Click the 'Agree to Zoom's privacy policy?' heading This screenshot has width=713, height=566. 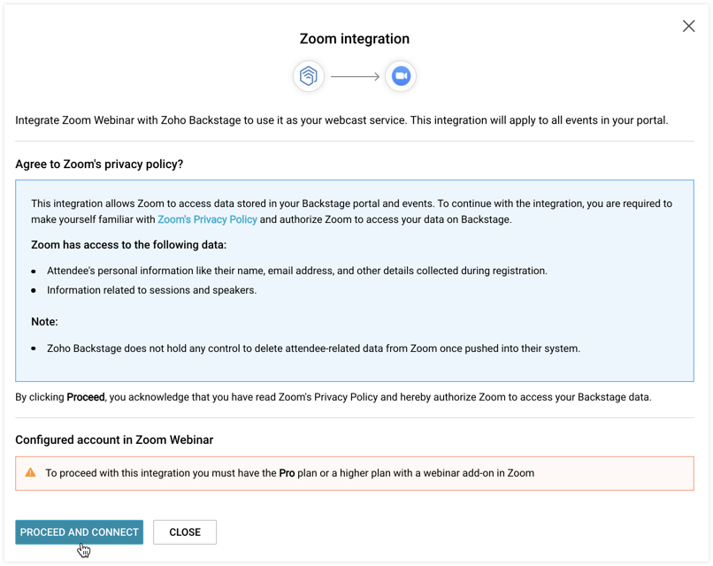[x=99, y=164]
